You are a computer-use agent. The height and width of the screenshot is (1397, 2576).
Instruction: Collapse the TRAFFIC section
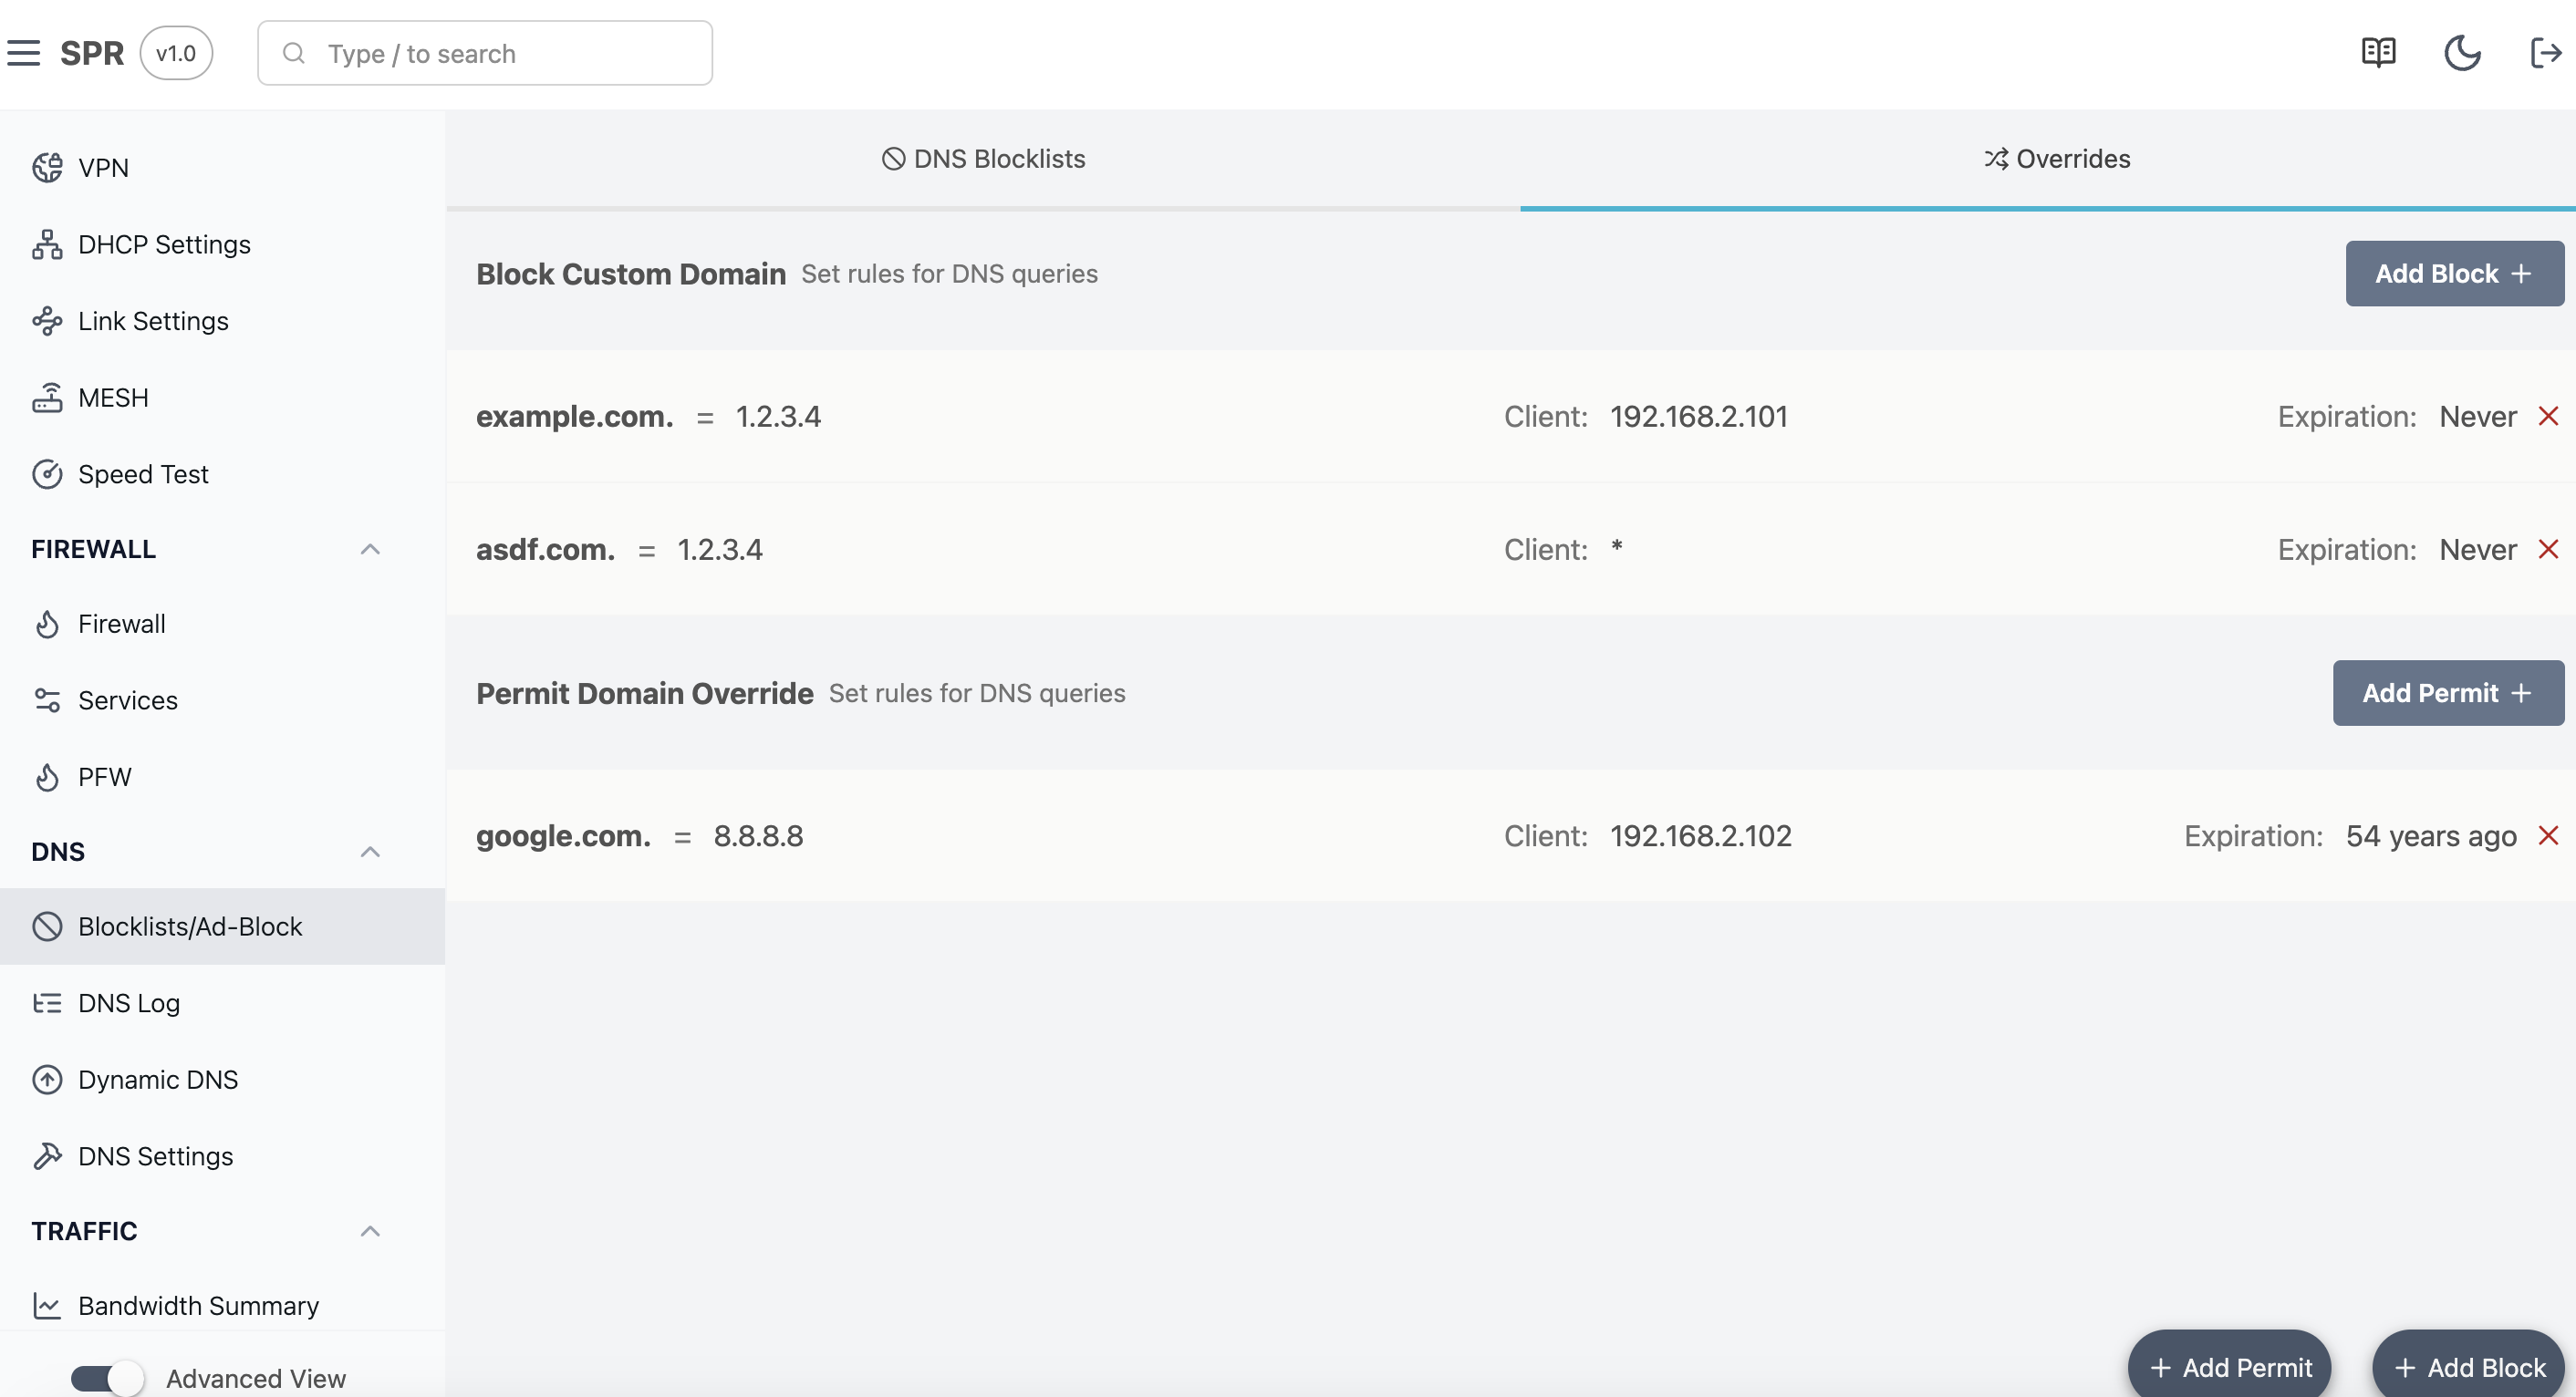(369, 1230)
